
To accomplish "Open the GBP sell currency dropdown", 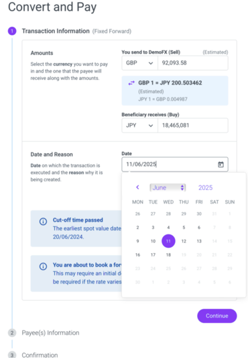I will 139,63.
